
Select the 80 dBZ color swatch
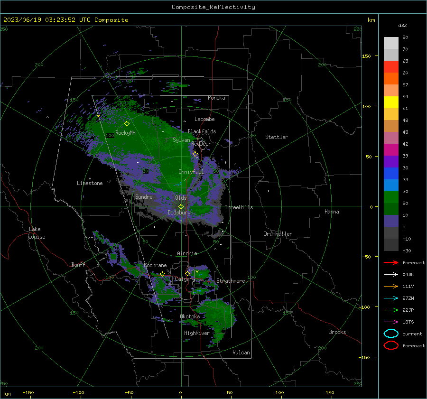pos(391,43)
